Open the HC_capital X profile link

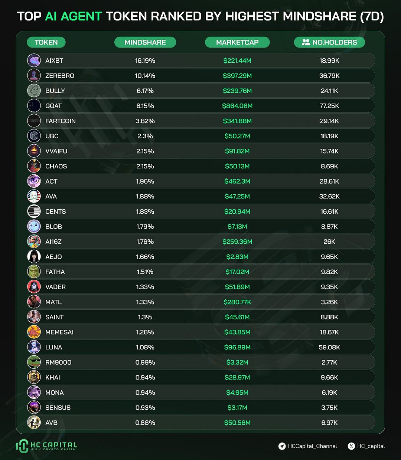371,446
